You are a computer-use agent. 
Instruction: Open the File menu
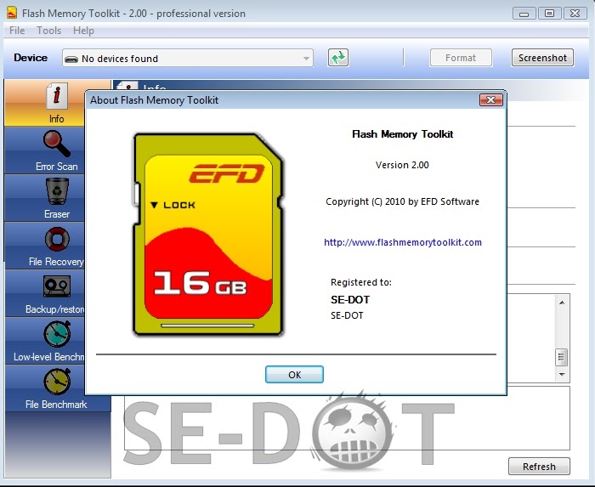[17, 31]
